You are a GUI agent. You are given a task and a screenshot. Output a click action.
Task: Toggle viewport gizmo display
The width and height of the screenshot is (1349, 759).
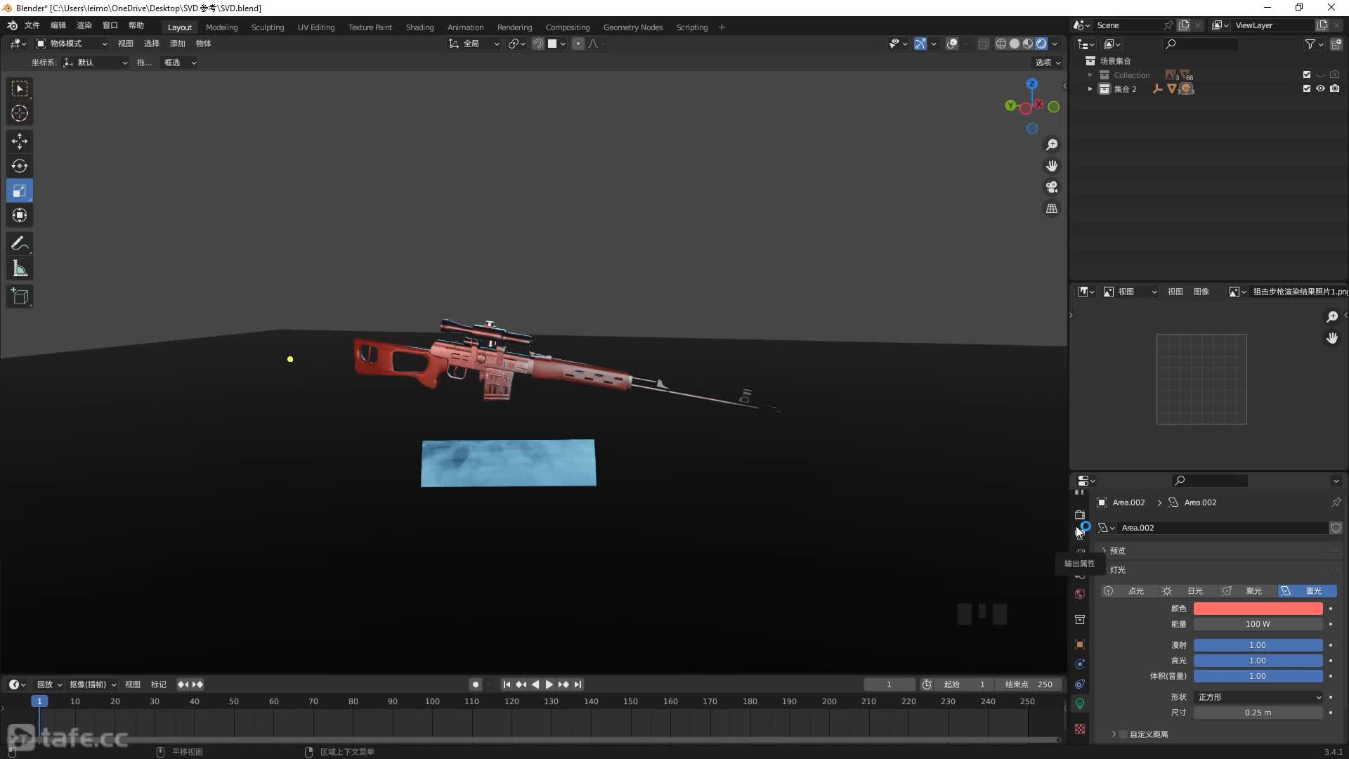coord(920,44)
